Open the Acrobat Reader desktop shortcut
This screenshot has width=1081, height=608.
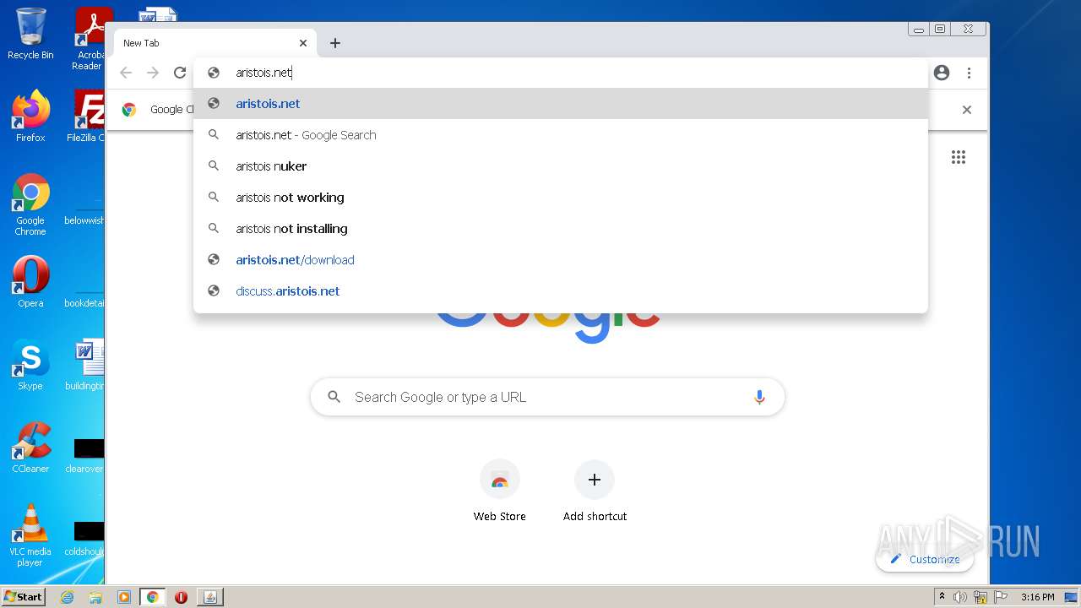[x=90, y=39]
